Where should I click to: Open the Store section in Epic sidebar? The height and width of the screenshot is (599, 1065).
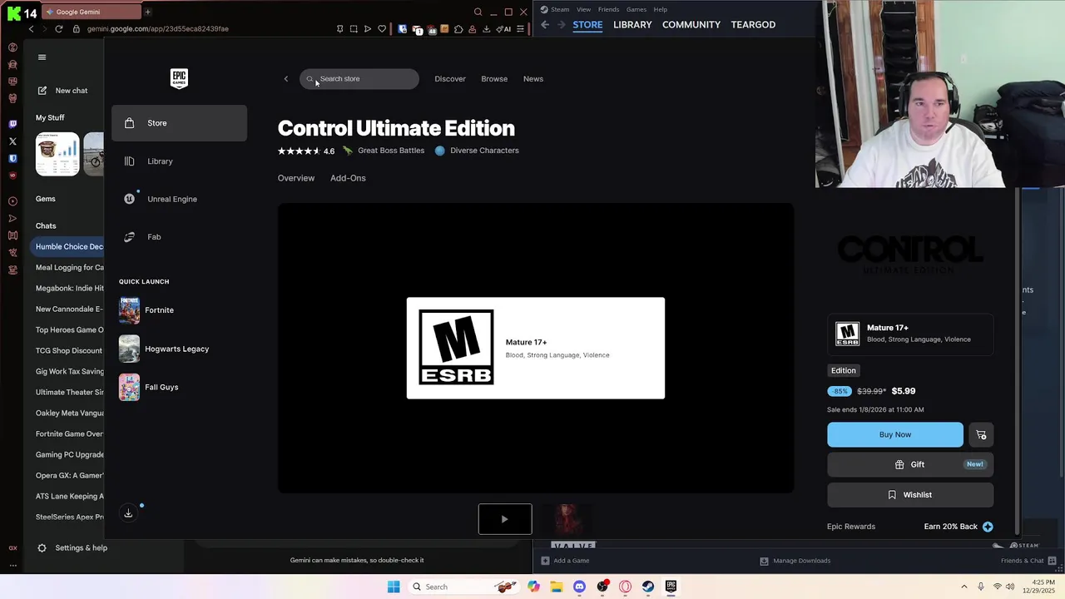tap(179, 123)
